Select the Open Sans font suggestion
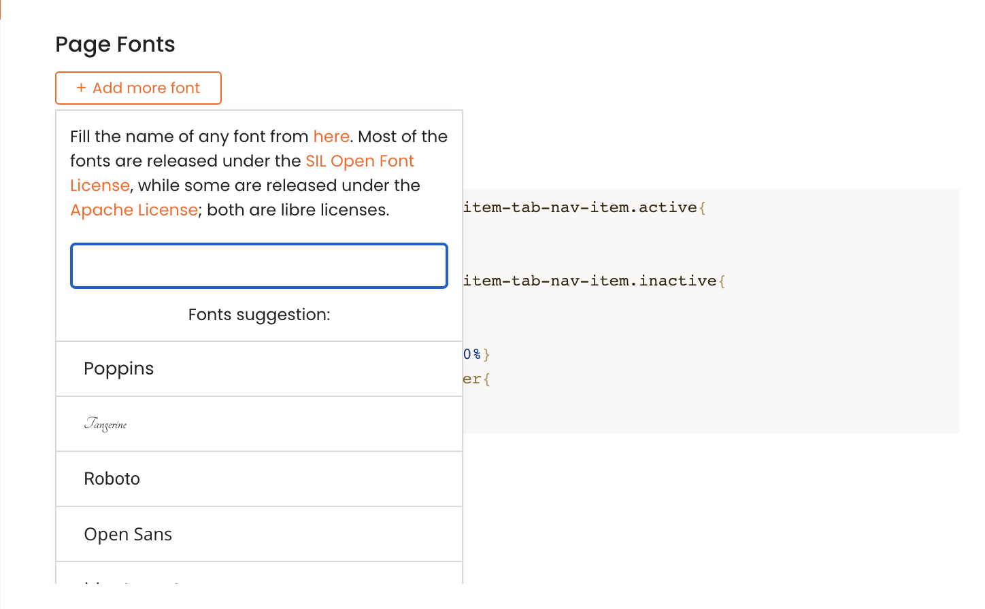The height and width of the screenshot is (609, 985). point(128,534)
